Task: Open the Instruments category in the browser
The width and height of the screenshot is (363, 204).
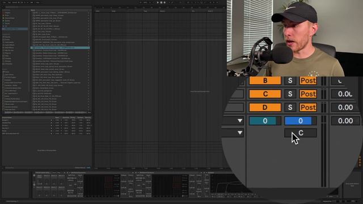Action: (10, 42)
